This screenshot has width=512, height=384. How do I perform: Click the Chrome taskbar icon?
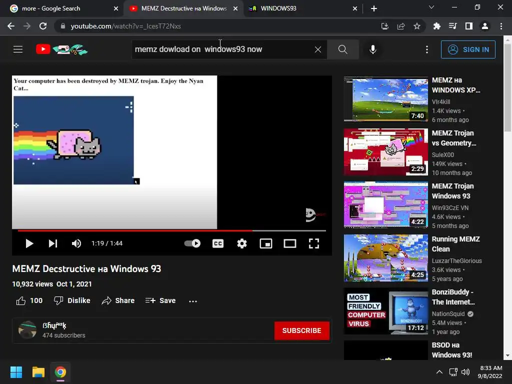(x=60, y=372)
